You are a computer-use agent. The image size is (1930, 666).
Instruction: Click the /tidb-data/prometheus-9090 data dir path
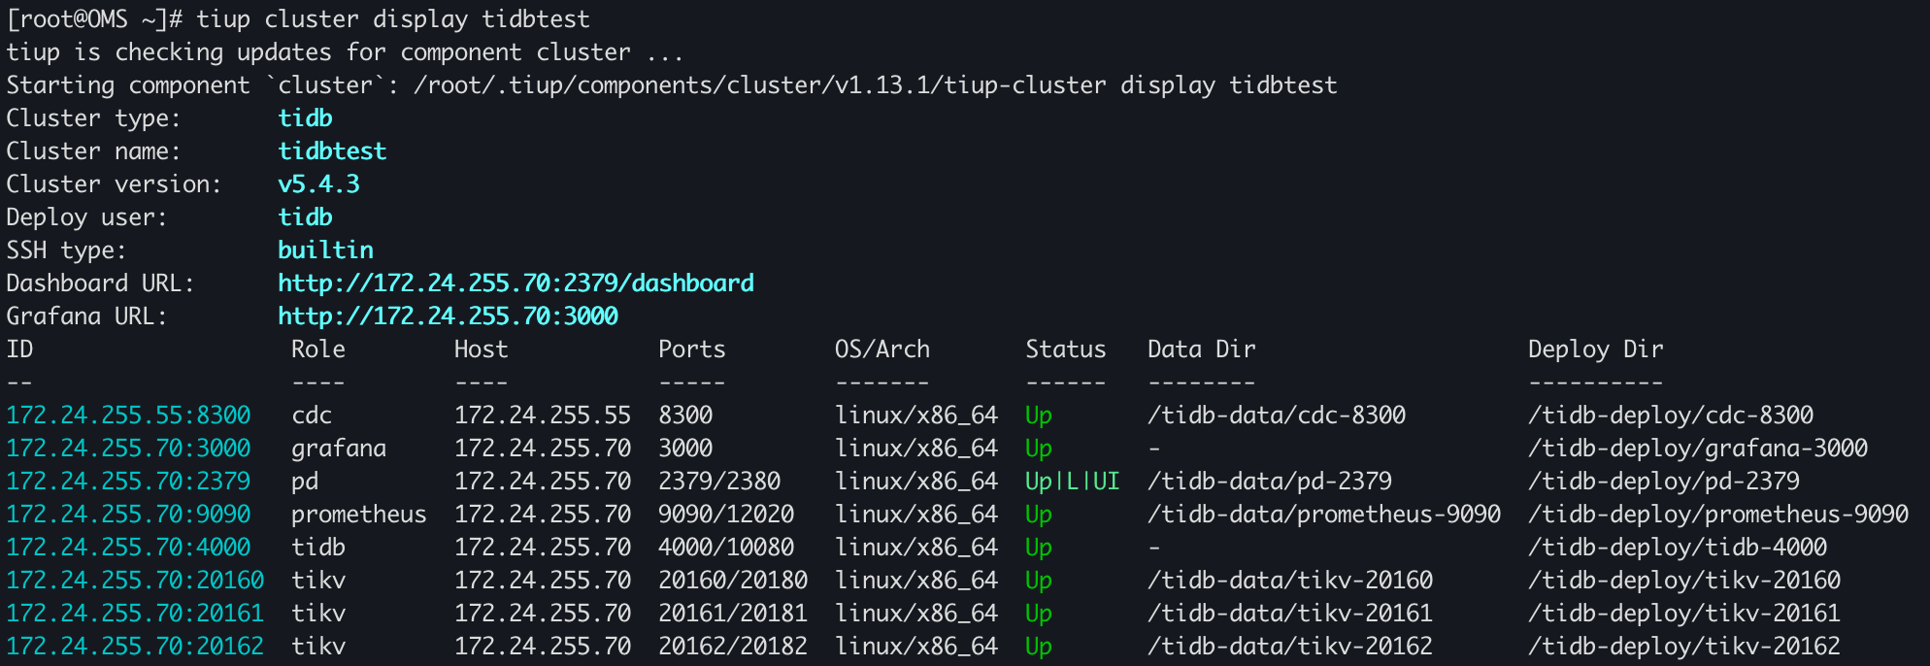tap(1323, 515)
